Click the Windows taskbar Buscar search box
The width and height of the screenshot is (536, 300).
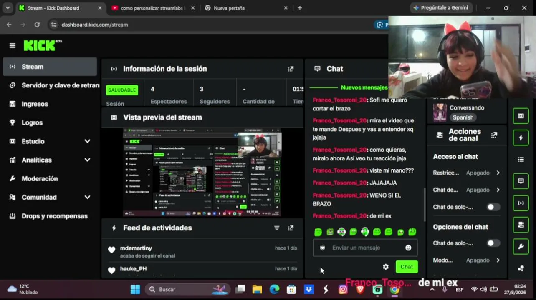pos(188,289)
